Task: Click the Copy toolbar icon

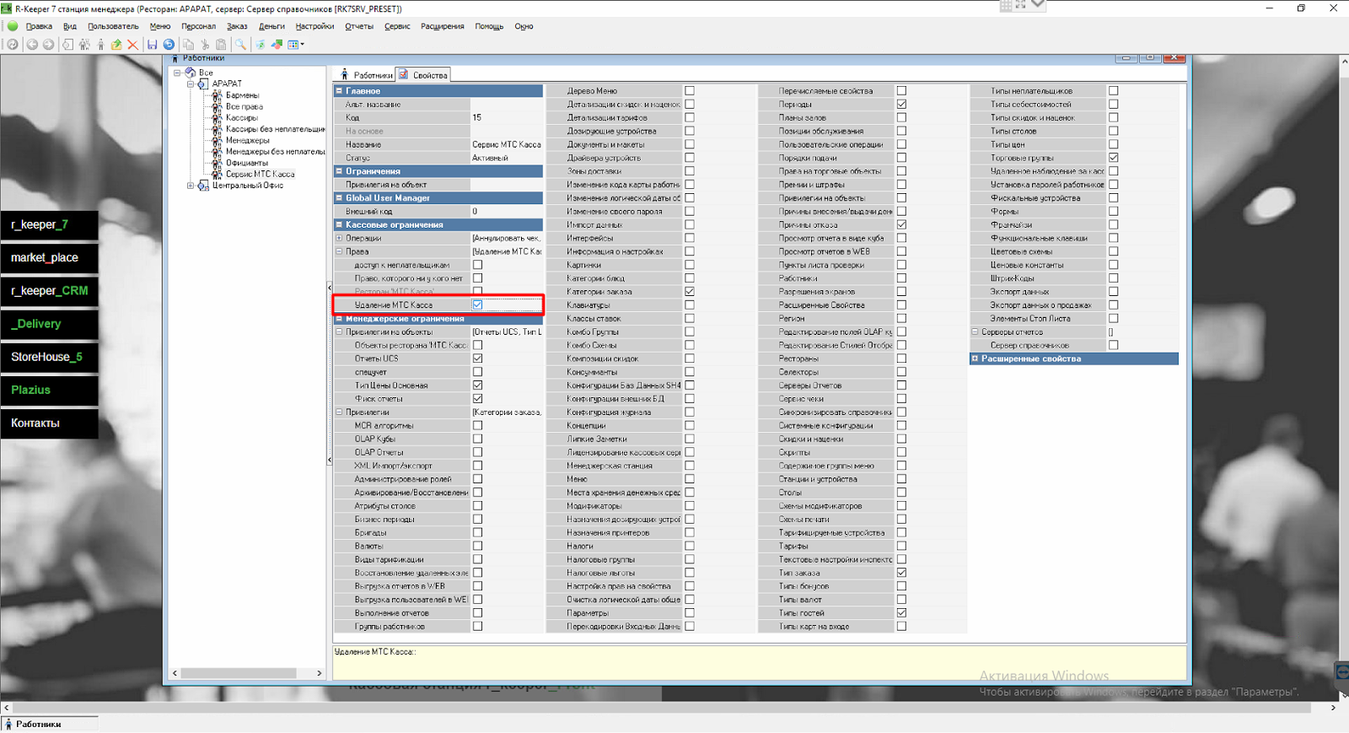Action: coord(188,45)
